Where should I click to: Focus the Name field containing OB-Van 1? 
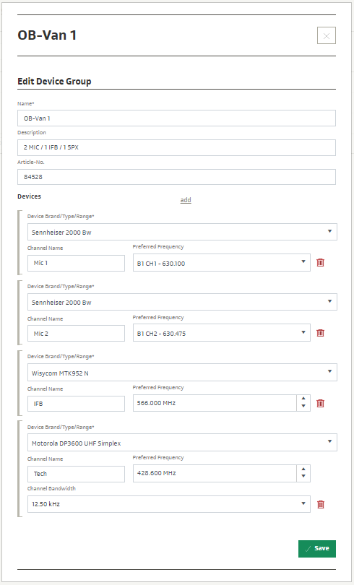(176, 118)
